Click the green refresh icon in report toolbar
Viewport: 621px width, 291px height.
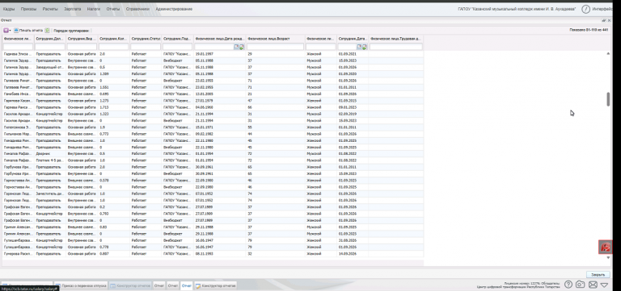(x=47, y=30)
